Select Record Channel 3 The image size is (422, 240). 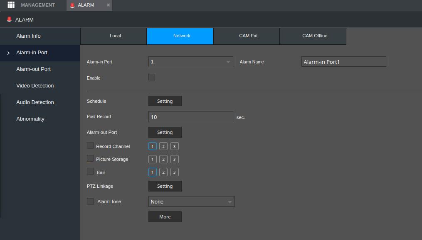point(174,146)
